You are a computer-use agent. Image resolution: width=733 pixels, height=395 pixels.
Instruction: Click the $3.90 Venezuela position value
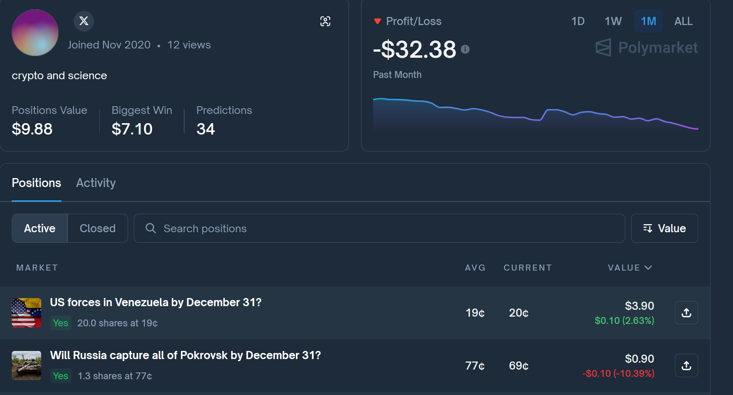[x=640, y=306]
